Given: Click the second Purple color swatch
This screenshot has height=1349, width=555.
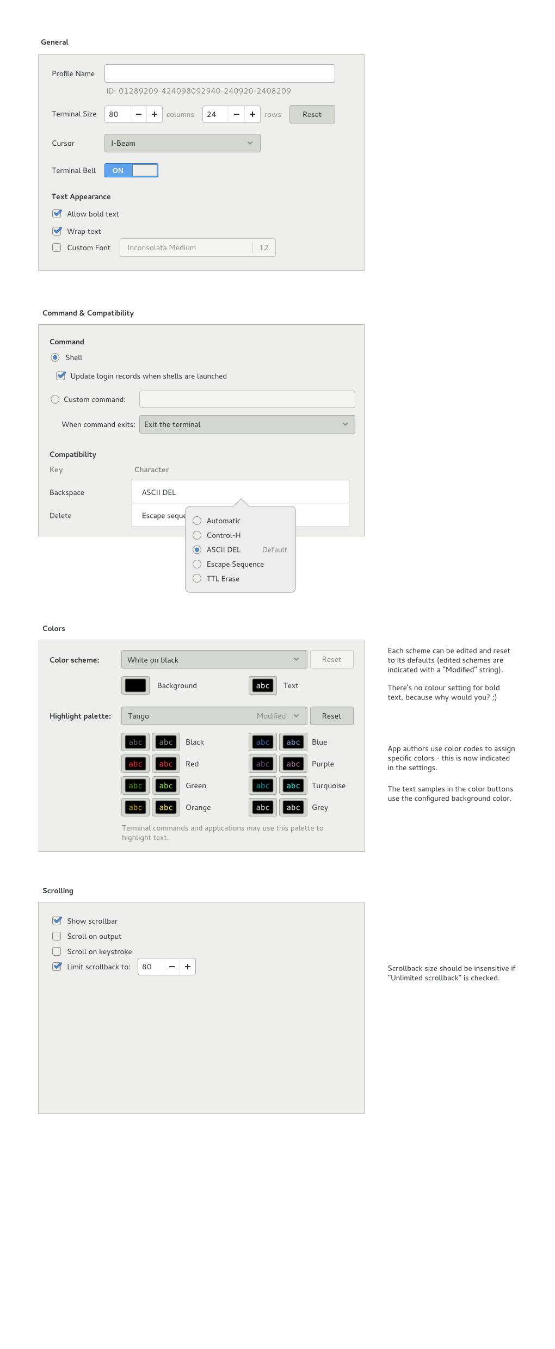Looking at the screenshot, I should pyautogui.click(x=293, y=764).
